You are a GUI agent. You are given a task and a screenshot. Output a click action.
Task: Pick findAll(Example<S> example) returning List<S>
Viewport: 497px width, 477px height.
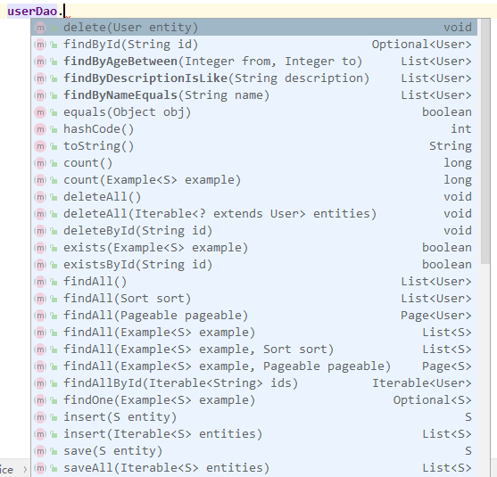click(254, 333)
